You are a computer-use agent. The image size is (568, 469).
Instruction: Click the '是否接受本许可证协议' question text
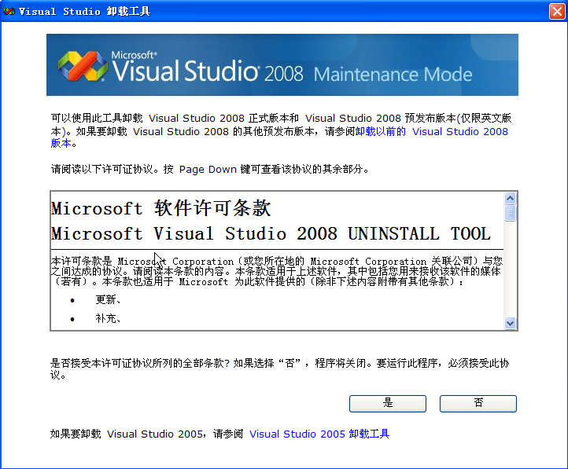pyautogui.click(x=279, y=368)
